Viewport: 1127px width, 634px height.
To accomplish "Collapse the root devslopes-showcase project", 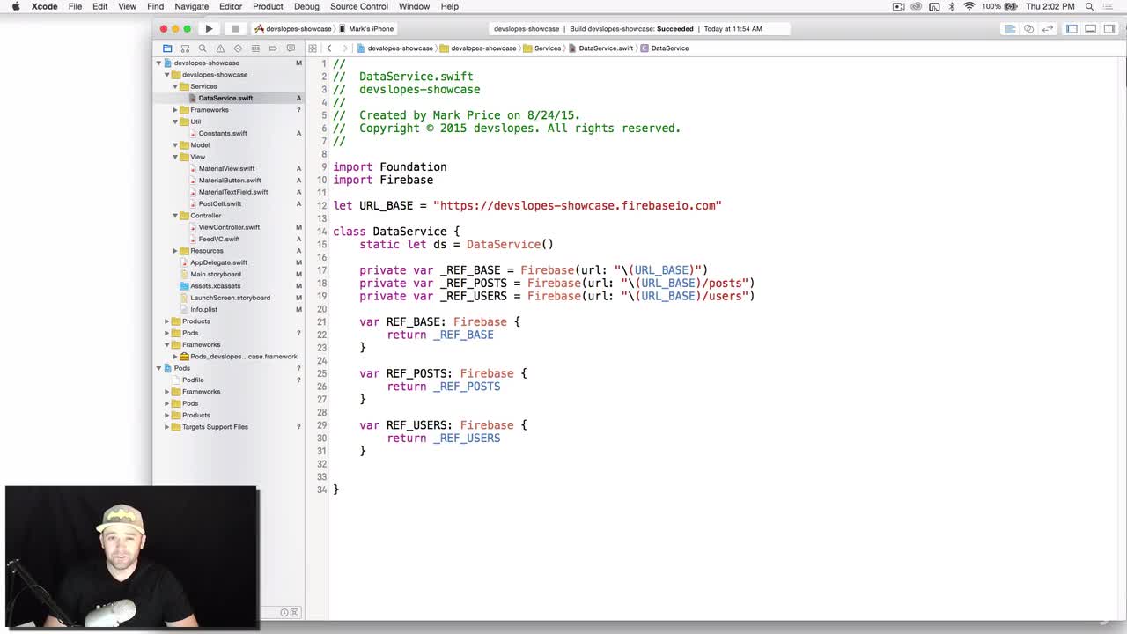I will pos(159,63).
